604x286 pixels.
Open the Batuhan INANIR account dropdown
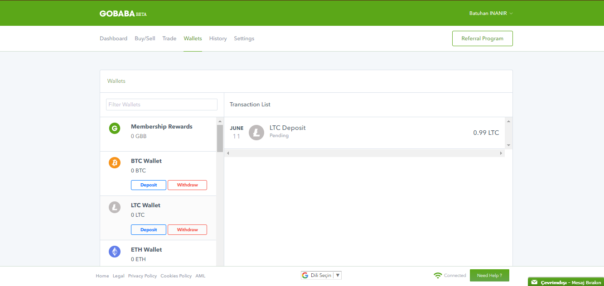(491, 13)
